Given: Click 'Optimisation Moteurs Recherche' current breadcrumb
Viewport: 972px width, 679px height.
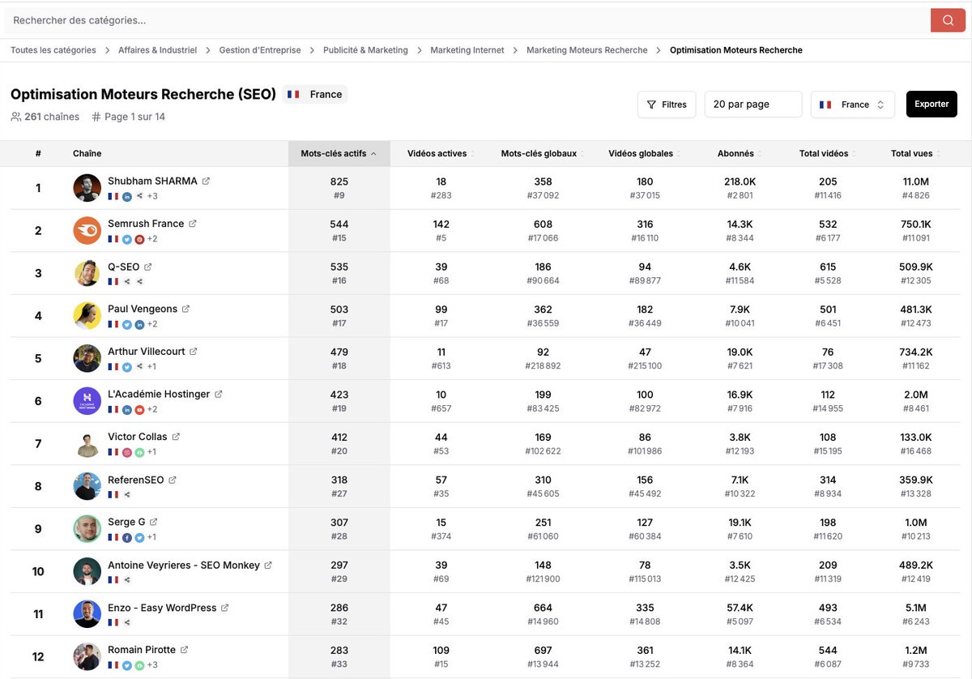Looking at the screenshot, I should [736, 50].
